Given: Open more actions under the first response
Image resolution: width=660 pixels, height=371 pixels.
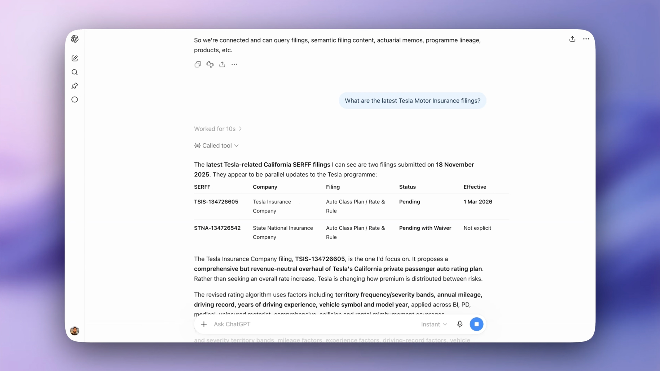Looking at the screenshot, I should (234, 64).
